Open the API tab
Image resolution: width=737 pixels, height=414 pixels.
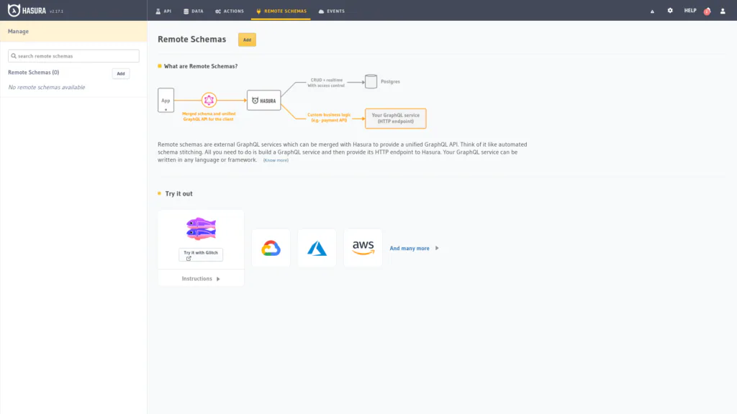[163, 11]
